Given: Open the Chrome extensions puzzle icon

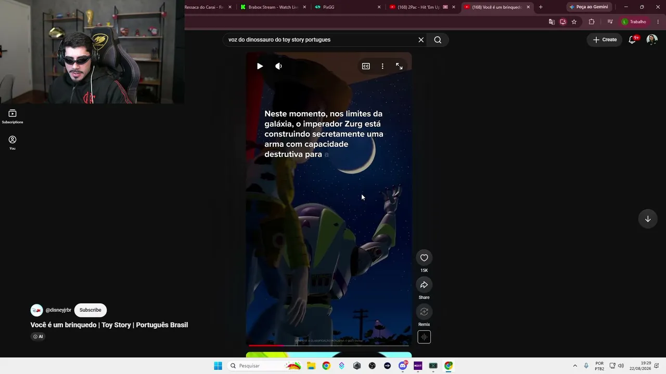Looking at the screenshot, I should pyautogui.click(x=592, y=22).
